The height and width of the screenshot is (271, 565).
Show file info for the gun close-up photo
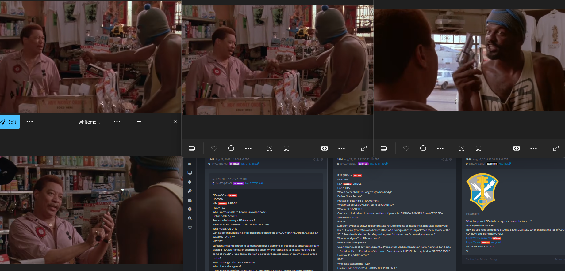pos(423,148)
